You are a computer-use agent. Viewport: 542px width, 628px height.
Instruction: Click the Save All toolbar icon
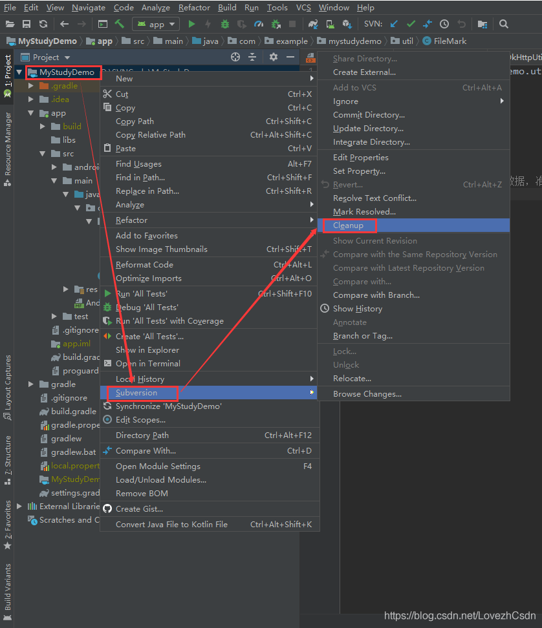(x=27, y=24)
